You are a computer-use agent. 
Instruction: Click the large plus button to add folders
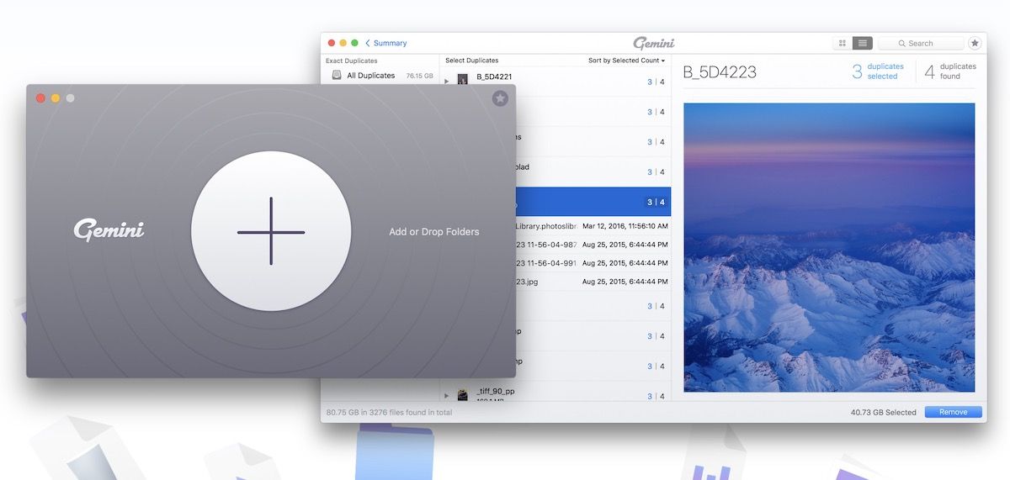[270, 231]
